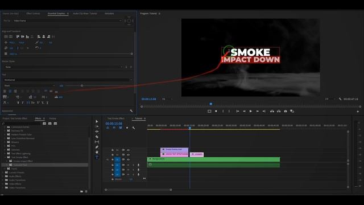Select the Selection arrow tool
Screen dimensions: 364x205
pos(97,121)
